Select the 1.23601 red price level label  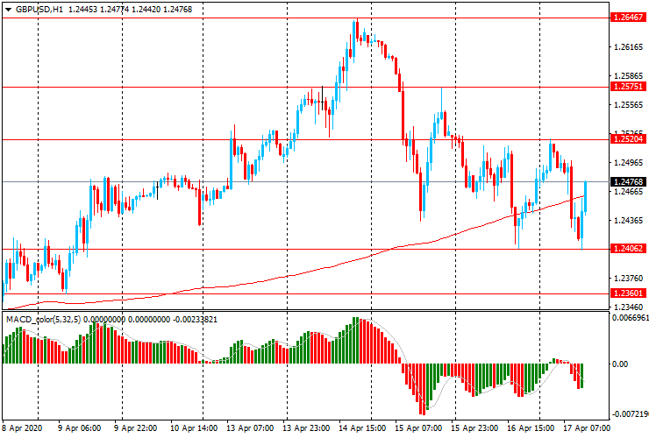[x=628, y=293]
